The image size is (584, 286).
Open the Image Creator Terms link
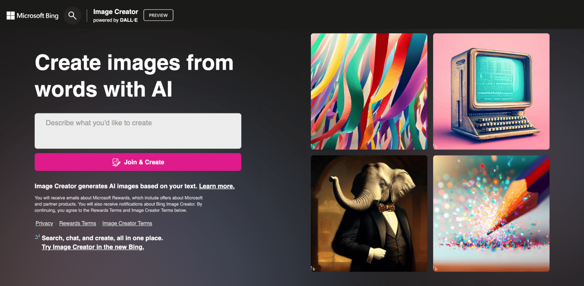click(127, 223)
